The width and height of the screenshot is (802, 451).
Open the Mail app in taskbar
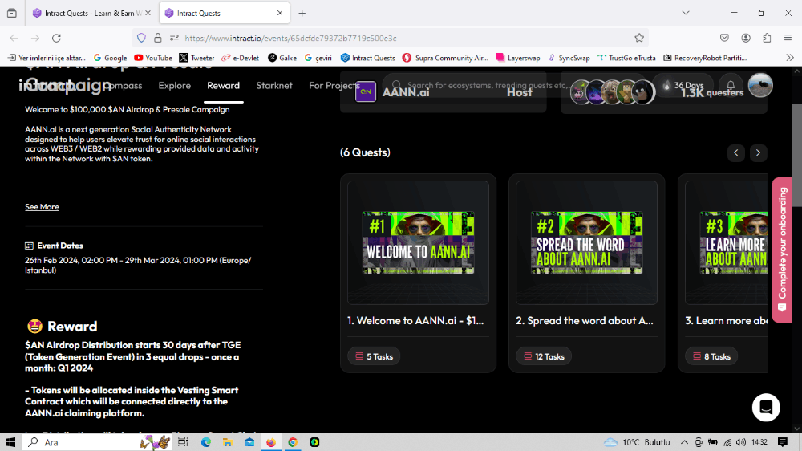click(x=249, y=442)
